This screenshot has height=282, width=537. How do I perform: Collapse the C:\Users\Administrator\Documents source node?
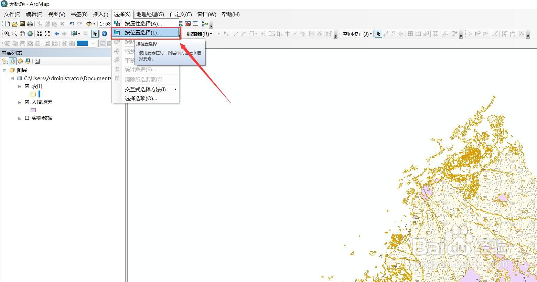point(12,79)
